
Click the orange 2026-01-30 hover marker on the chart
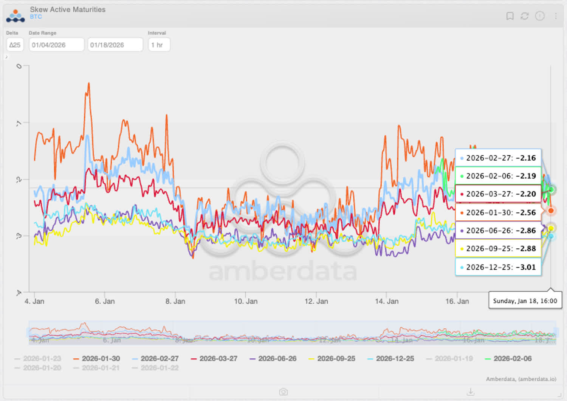pyautogui.click(x=551, y=211)
